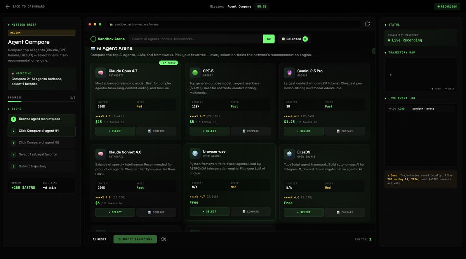466x259 pixels.
Task: Open step 4 Select 1 sebagai favorite
Action: pyautogui.click(x=42, y=154)
